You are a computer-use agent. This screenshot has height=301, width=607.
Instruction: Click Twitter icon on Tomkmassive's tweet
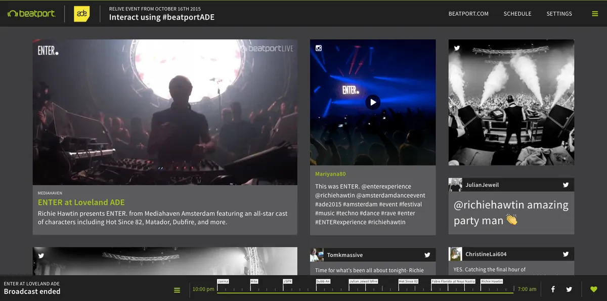[x=427, y=255]
